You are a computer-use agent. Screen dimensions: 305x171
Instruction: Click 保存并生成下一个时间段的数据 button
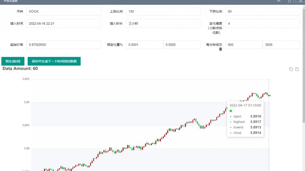tap(54, 61)
